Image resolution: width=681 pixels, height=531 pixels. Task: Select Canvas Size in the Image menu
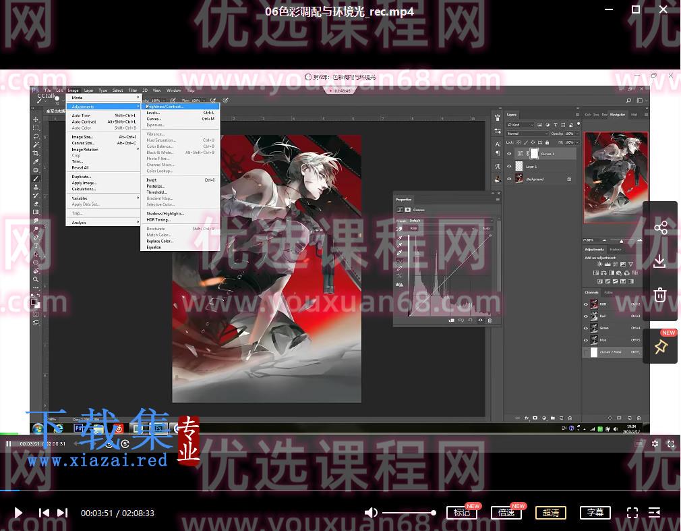click(104, 143)
